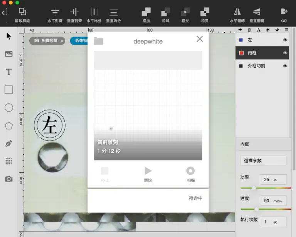Select the 左 layer row

pos(262,40)
